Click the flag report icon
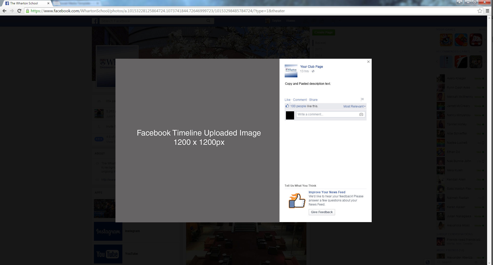This screenshot has height=265, width=493. click(x=362, y=100)
